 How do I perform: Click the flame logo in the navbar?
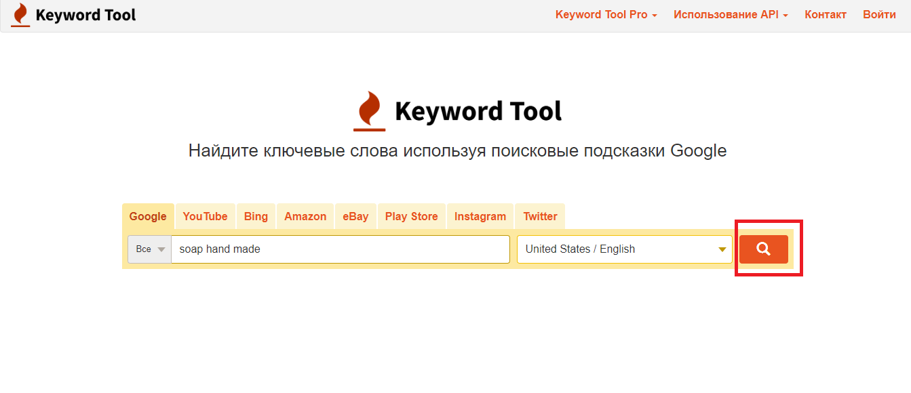(x=20, y=15)
